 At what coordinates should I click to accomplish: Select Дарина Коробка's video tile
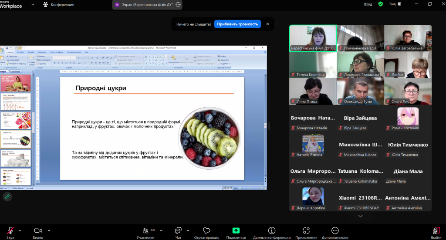coord(313,199)
